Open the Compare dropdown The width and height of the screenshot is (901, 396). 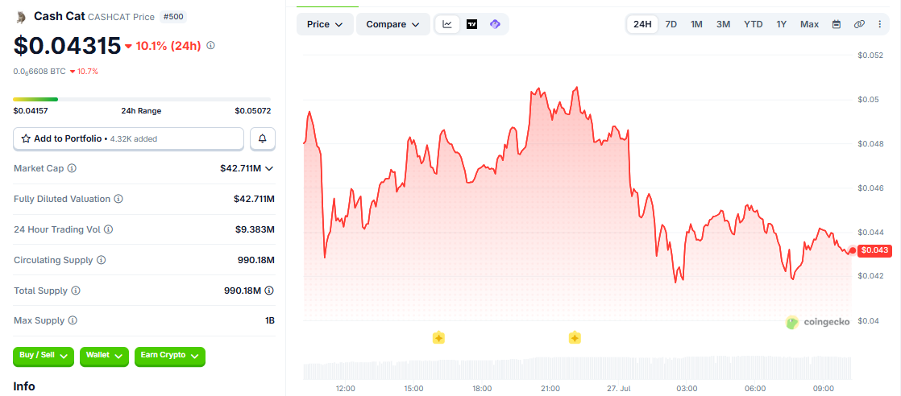[393, 24]
